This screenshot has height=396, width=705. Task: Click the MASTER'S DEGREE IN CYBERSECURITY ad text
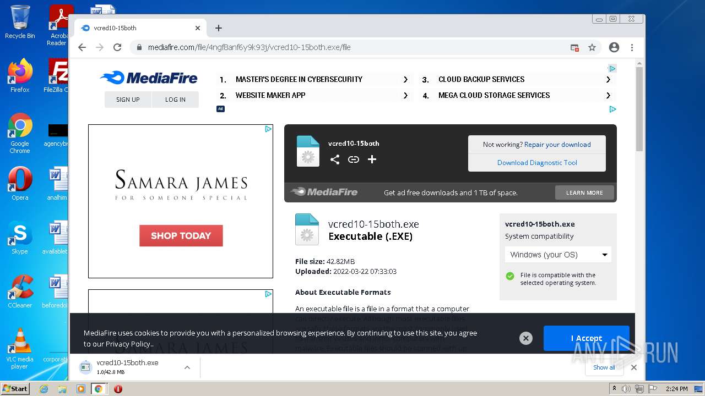click(x=299, y=79)
